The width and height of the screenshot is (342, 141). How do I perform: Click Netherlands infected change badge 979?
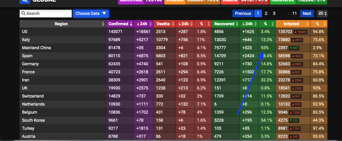(x=296, y=104)
